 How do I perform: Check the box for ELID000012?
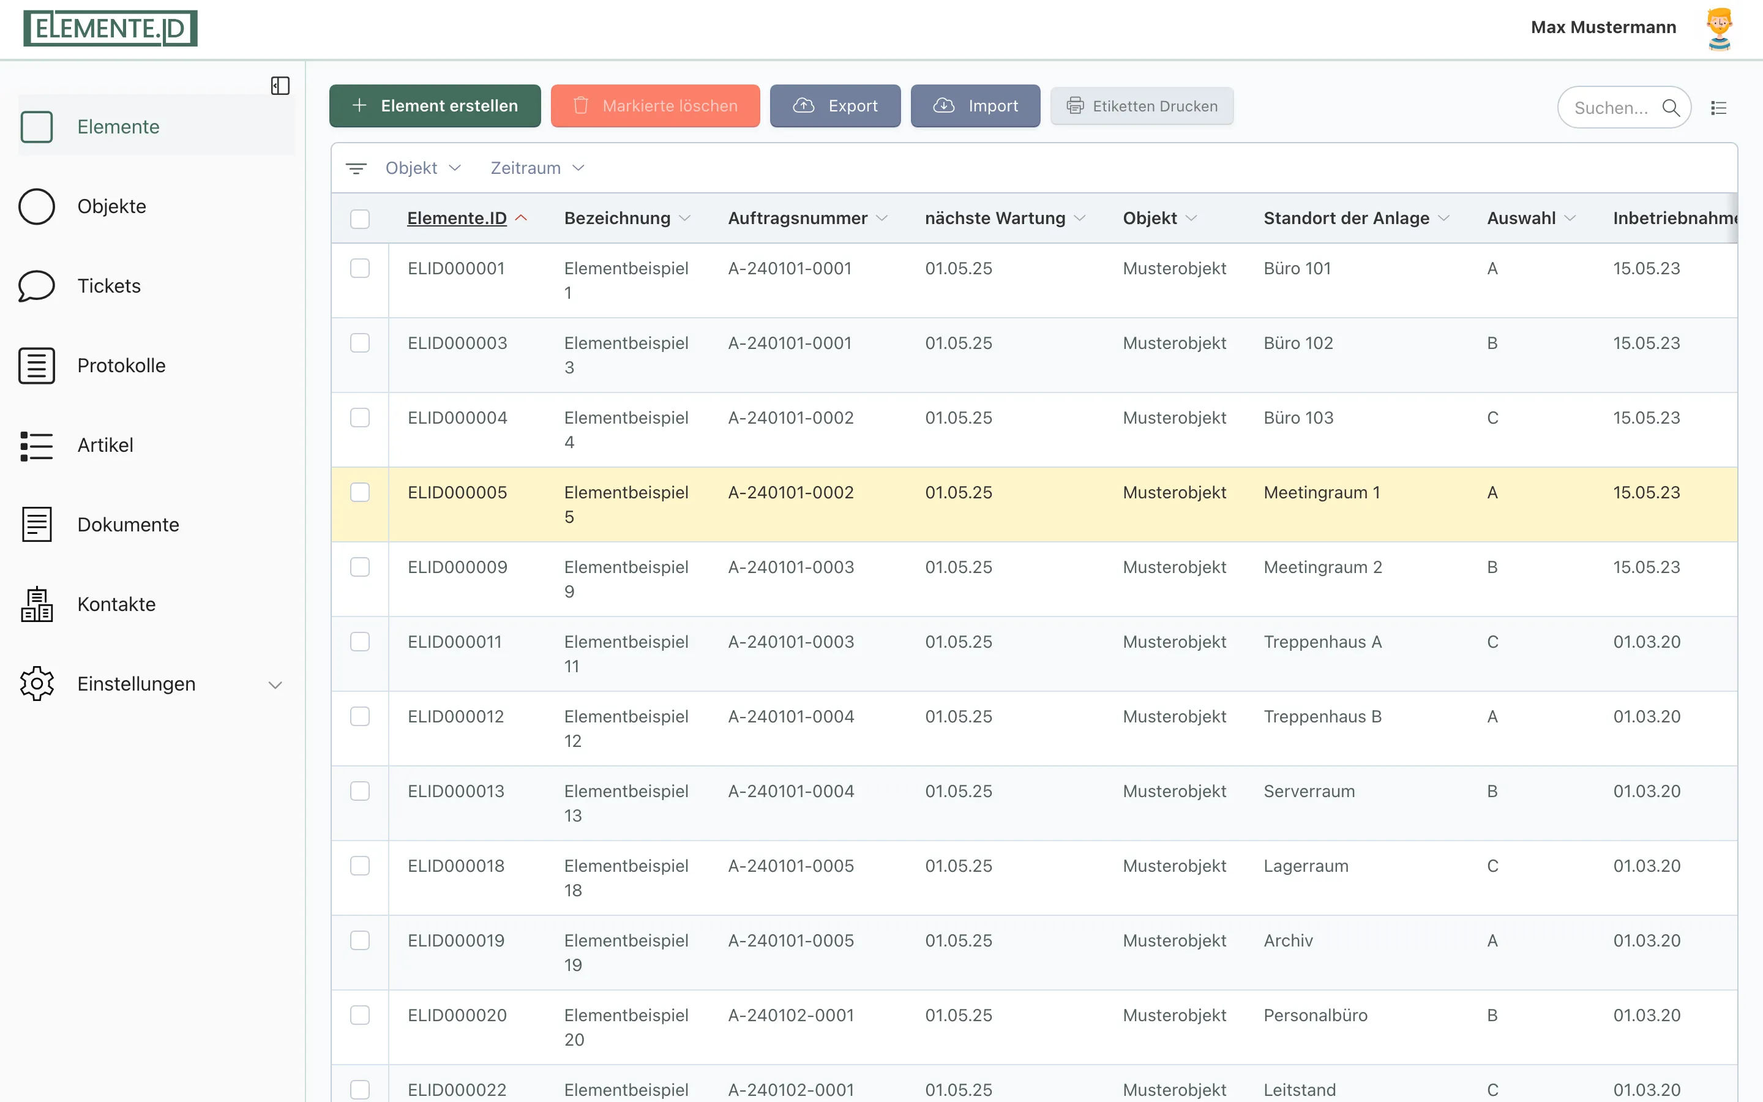pyautogui.click(x=360, y=716)
